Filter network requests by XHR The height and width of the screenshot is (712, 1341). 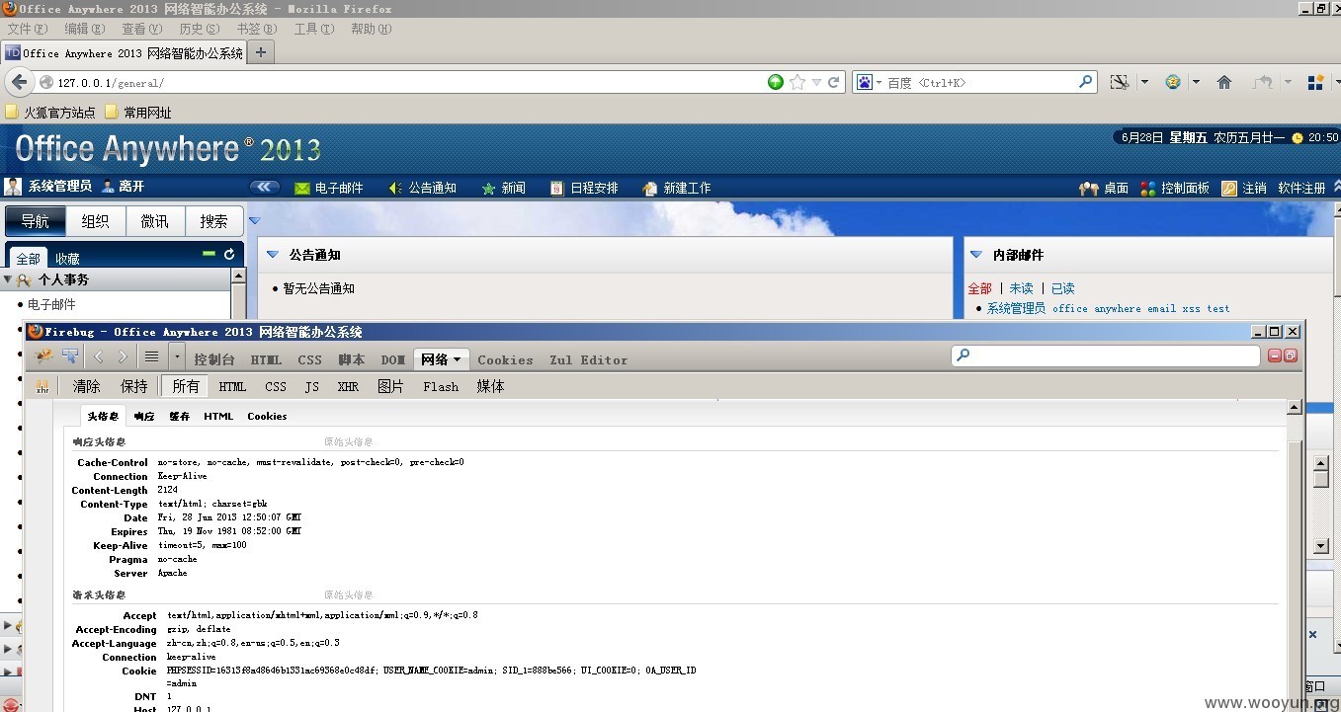click(x=348, y=387)
